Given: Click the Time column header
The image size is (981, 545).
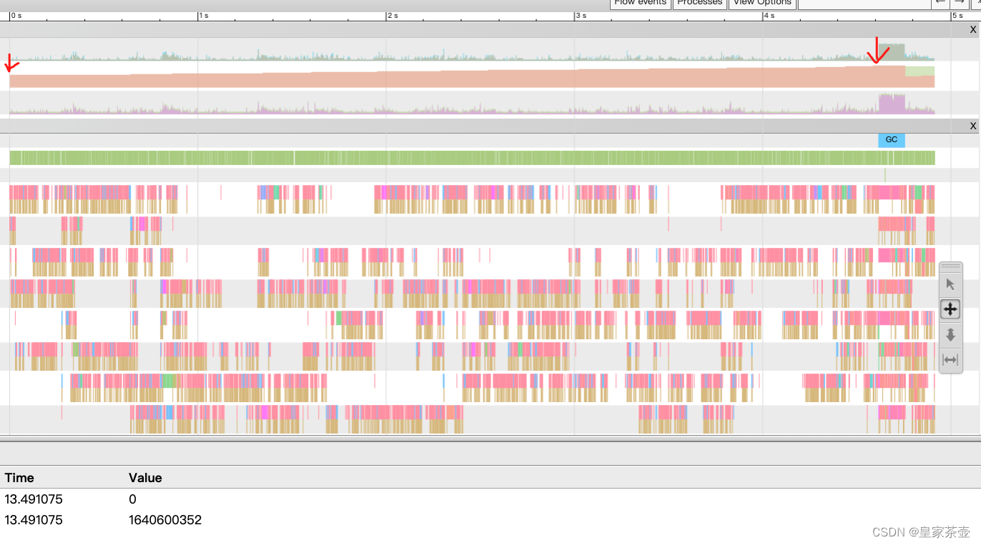Looking at the screenshot, I should pos(19,478).
